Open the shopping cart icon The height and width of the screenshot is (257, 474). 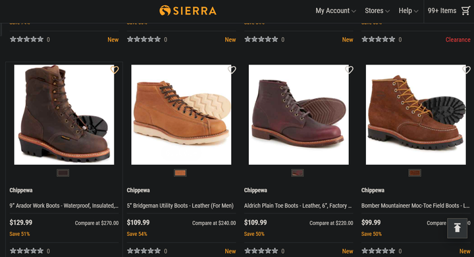465,11
